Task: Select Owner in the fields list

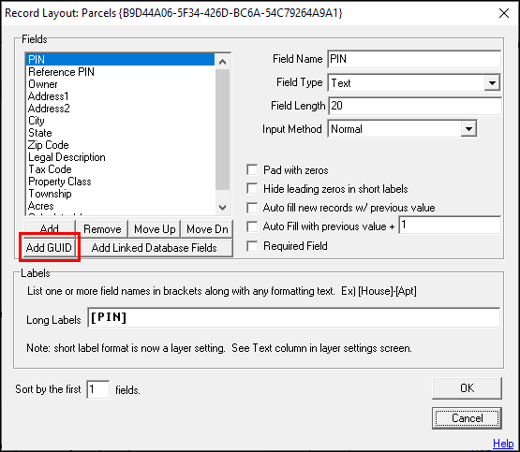Action: tap(120, 84)
